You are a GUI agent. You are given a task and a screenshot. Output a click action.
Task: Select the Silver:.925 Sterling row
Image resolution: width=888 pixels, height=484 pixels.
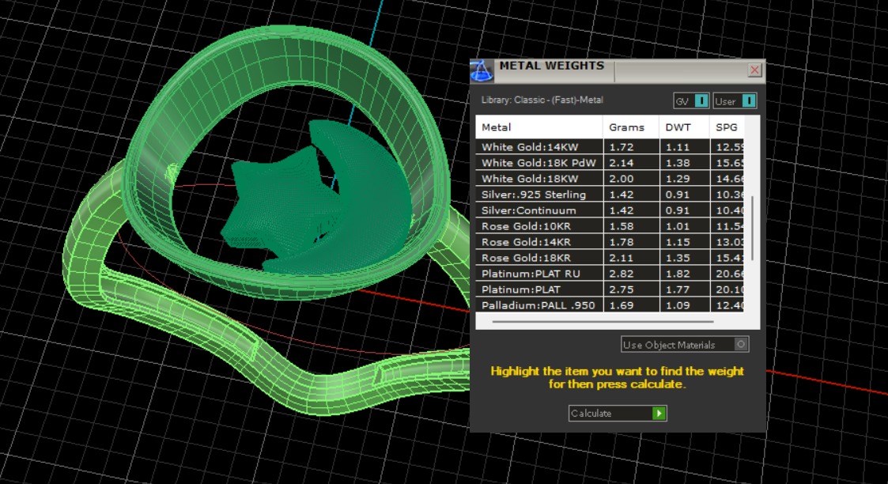610,195
